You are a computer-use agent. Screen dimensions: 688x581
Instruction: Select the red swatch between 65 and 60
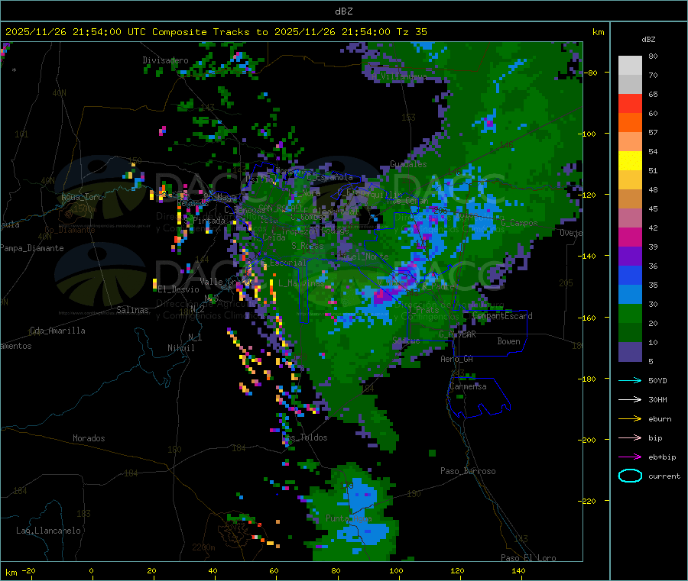coord(630,103)
